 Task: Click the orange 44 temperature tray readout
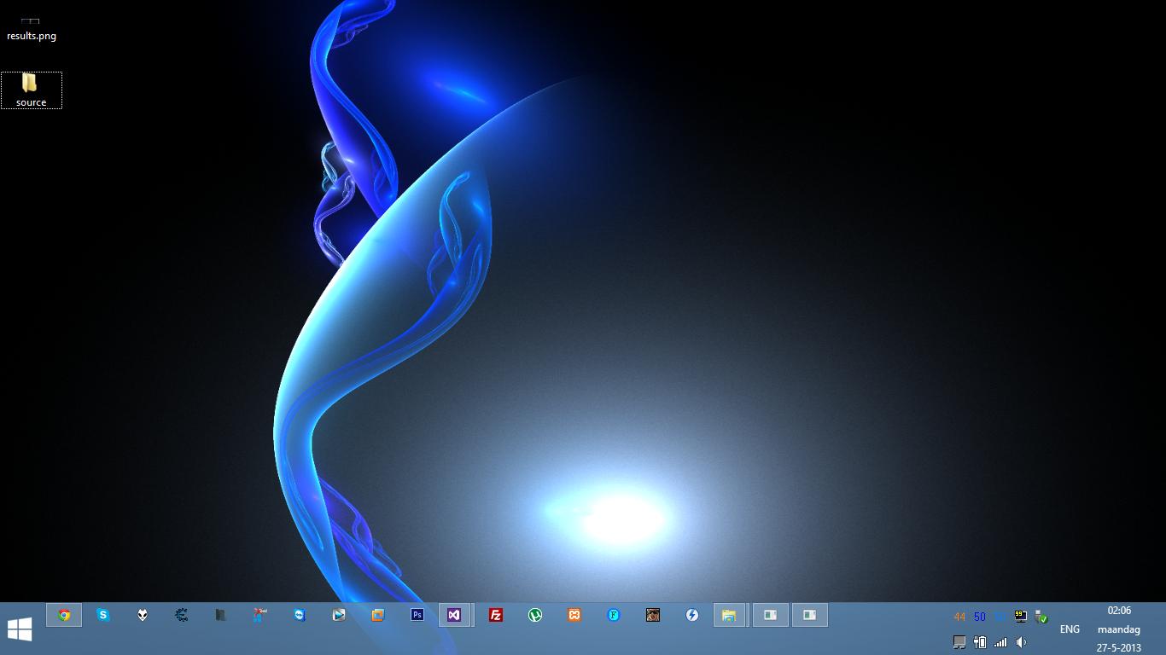959,617
